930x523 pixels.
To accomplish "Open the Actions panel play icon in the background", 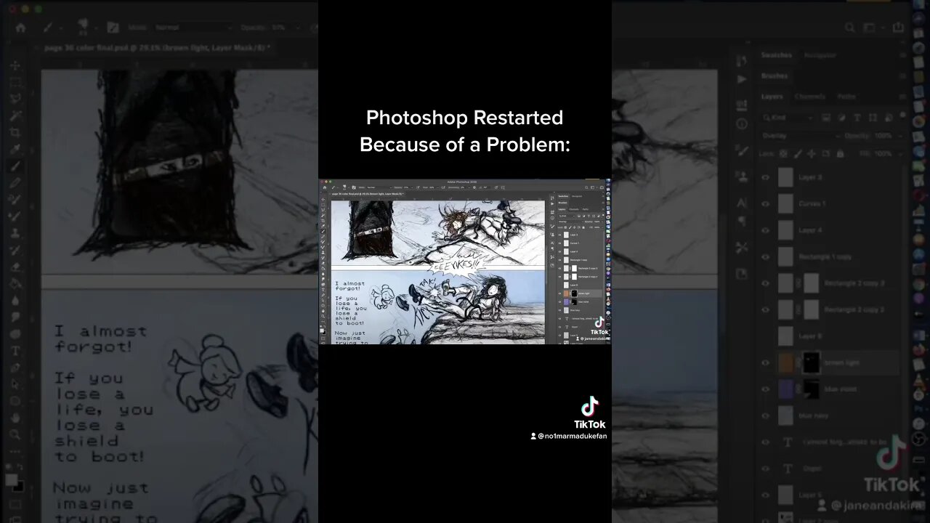I will click(x=741, y=79).
